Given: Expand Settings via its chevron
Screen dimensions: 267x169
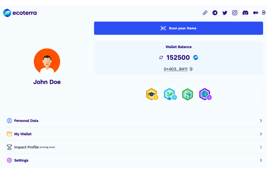Looking at the screenshot, I should tap(261, 160).
